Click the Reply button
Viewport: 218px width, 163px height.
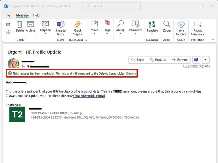point(137,60)
